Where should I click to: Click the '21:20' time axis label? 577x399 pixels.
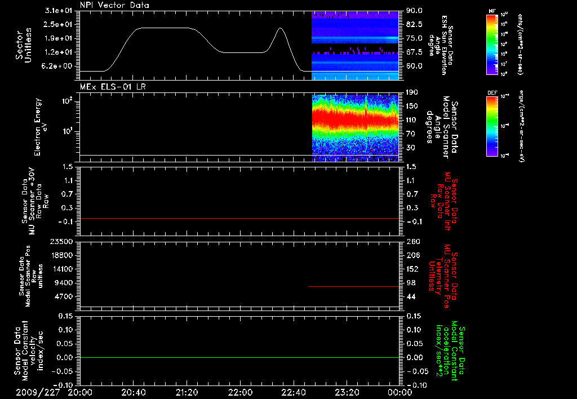187,392
